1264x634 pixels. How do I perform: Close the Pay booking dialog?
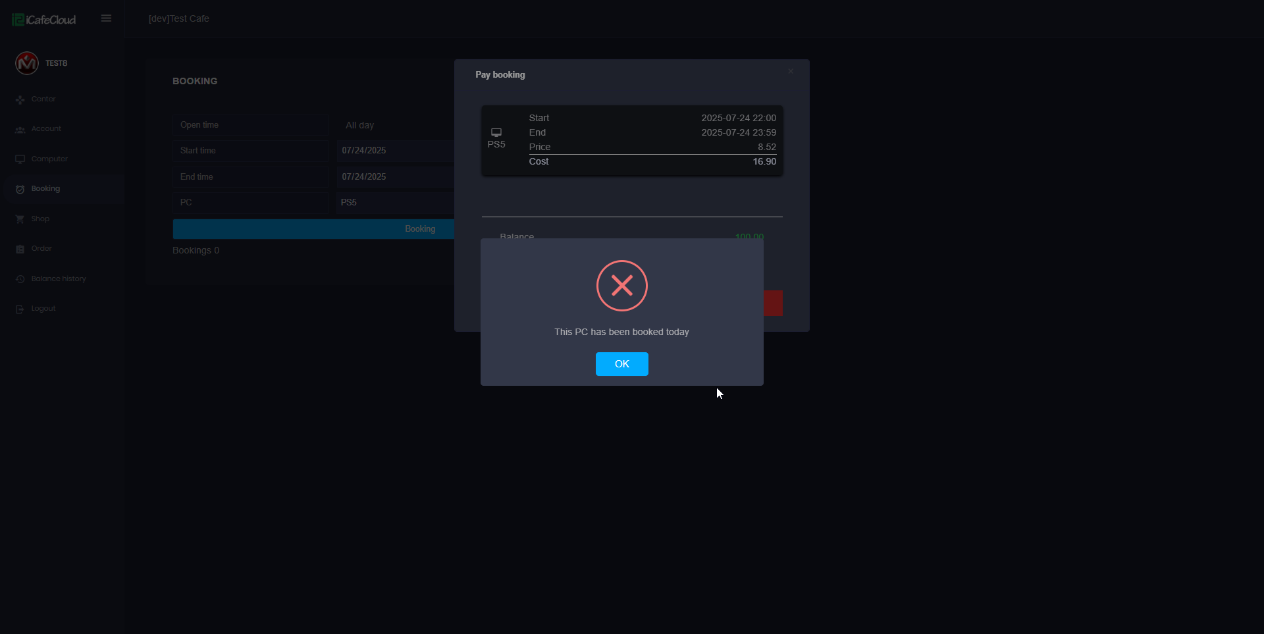[x=791, y=71]
